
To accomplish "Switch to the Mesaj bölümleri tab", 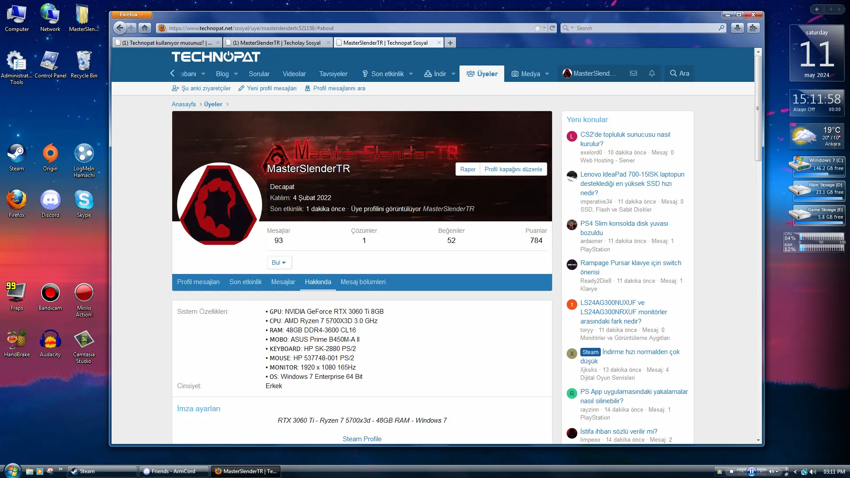I will point(363,282).
